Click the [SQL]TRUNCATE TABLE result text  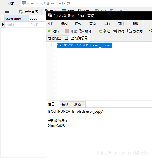point(76,112)
